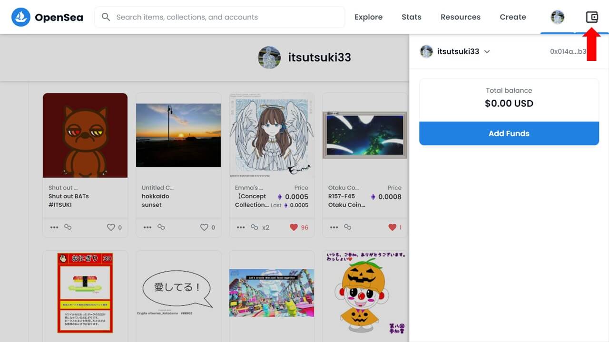Click itsutsuki33 profile picture on page header
The image size is (609, 342).
click(x=269, y=57)
